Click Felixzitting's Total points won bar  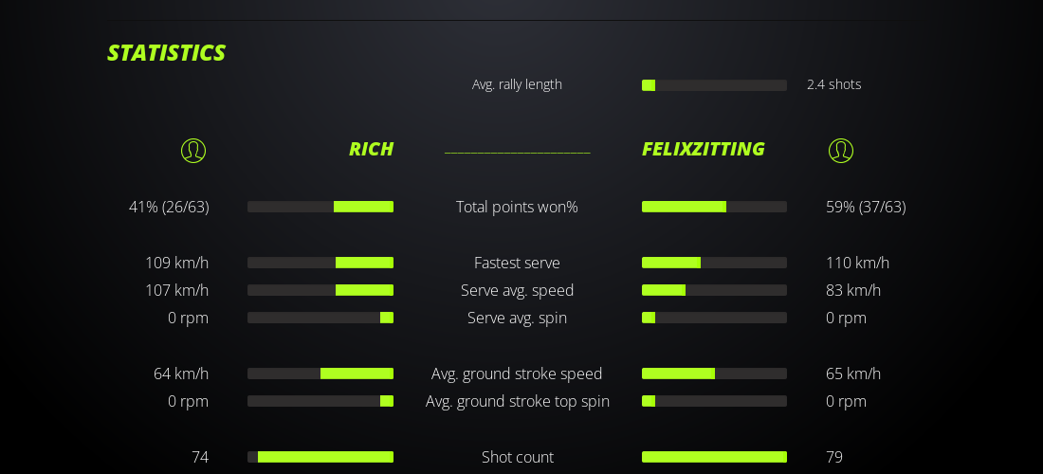[x=714, y=207]
